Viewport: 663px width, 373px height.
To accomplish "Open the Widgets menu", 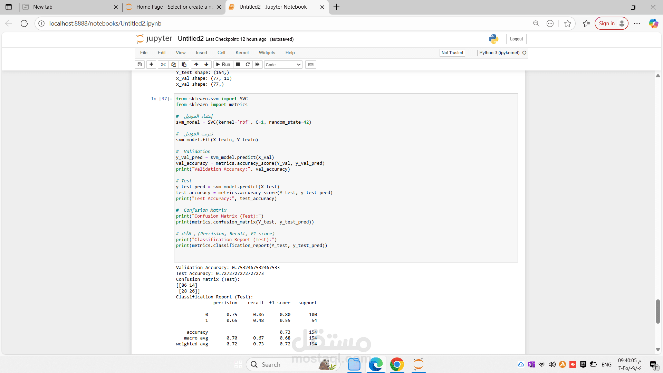I will tap(267, 53).
